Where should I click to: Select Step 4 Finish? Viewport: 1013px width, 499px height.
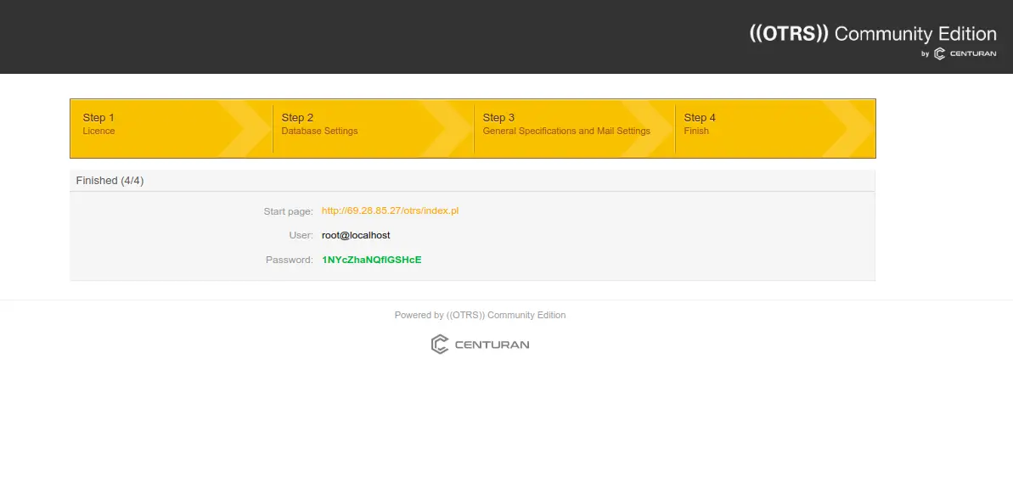[775, 128]
